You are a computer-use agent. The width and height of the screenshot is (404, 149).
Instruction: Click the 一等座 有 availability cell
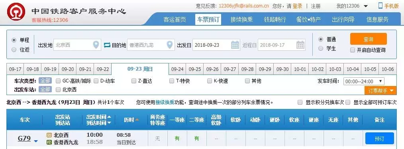177,138
